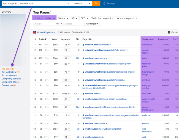179x140 pixels.
Task: Go to Competing domains in sidebar
Action: click(x=11, y=79)
